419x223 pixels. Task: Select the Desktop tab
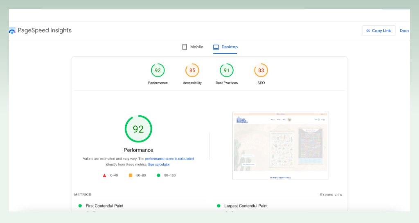click(x=225, y=47)
